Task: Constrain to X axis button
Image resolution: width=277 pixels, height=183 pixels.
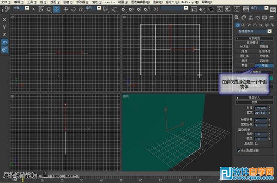Action: point(5,19)
